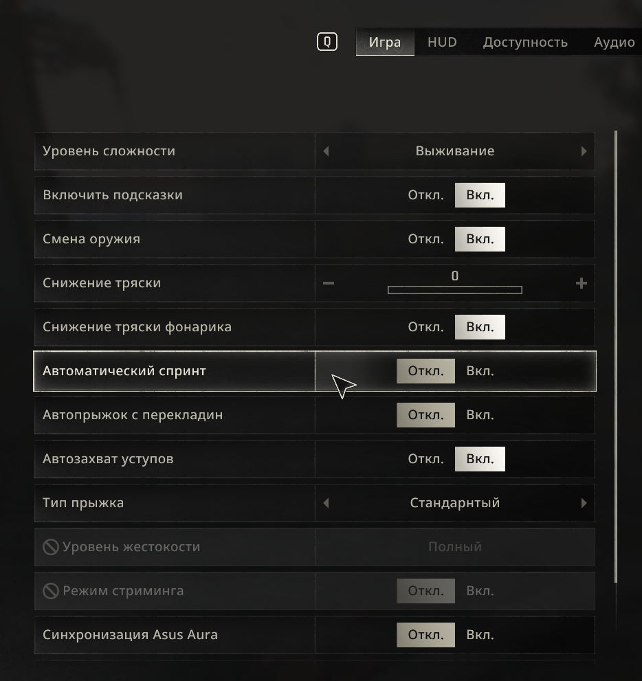Select the Снижение тряски label
Screen dimensions: 642x681
[102, 283]
